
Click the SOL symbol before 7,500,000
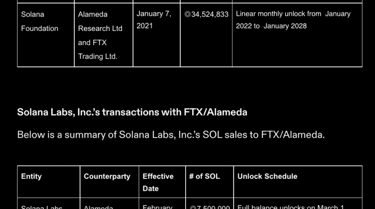(193, 207)
